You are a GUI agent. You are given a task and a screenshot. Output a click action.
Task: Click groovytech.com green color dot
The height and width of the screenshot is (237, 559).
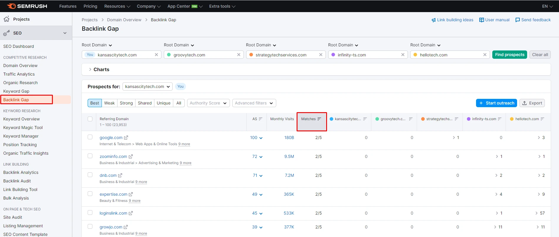pos(169,55)
